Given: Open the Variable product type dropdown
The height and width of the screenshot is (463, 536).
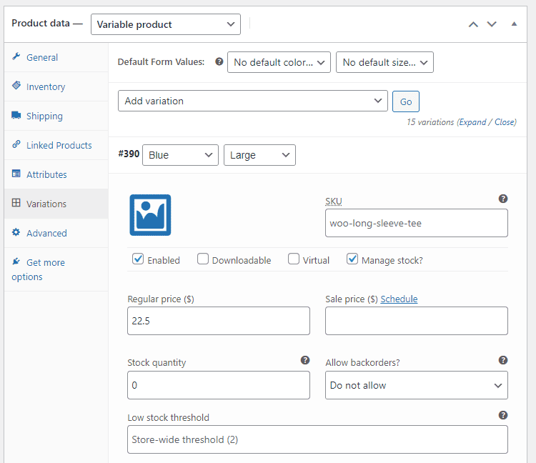Looking at the screenshot, I should [x=166, y=24].
